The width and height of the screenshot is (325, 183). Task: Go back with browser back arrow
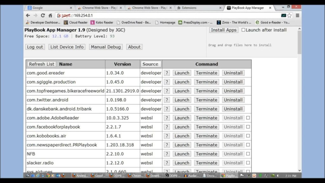coord(28,15)
